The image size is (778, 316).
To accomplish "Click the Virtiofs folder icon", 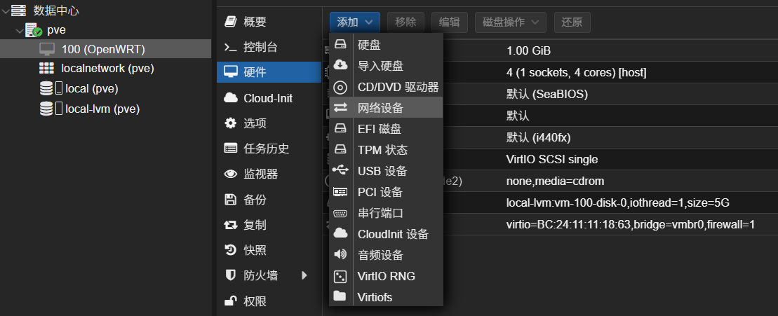I will [340, 297].
